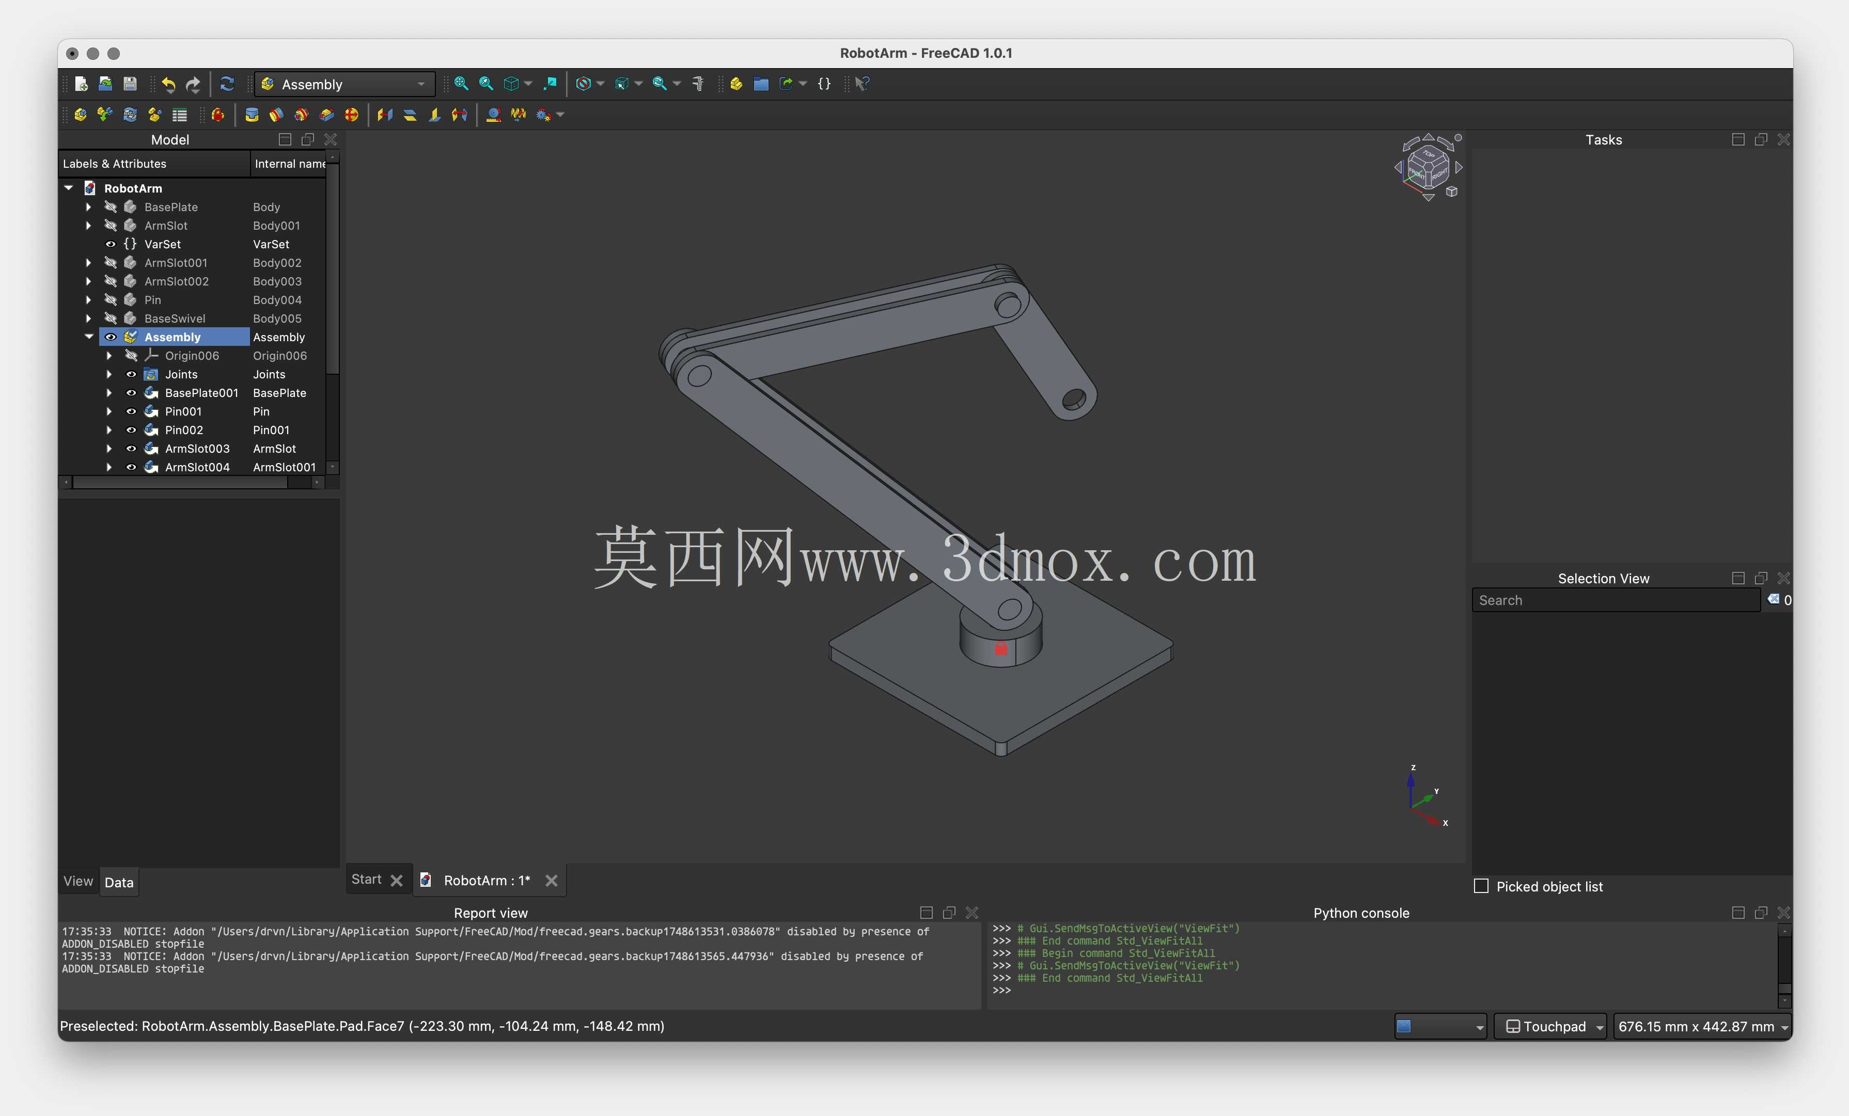
Task: Create an exploded view
Action: click(x=154, y=115)
